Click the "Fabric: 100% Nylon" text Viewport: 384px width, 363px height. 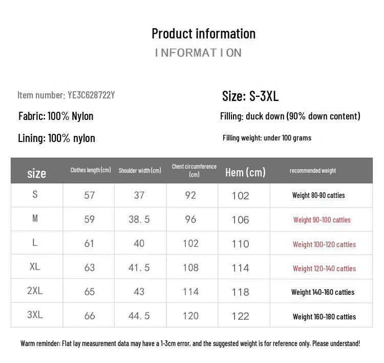[x=56, y=116]
